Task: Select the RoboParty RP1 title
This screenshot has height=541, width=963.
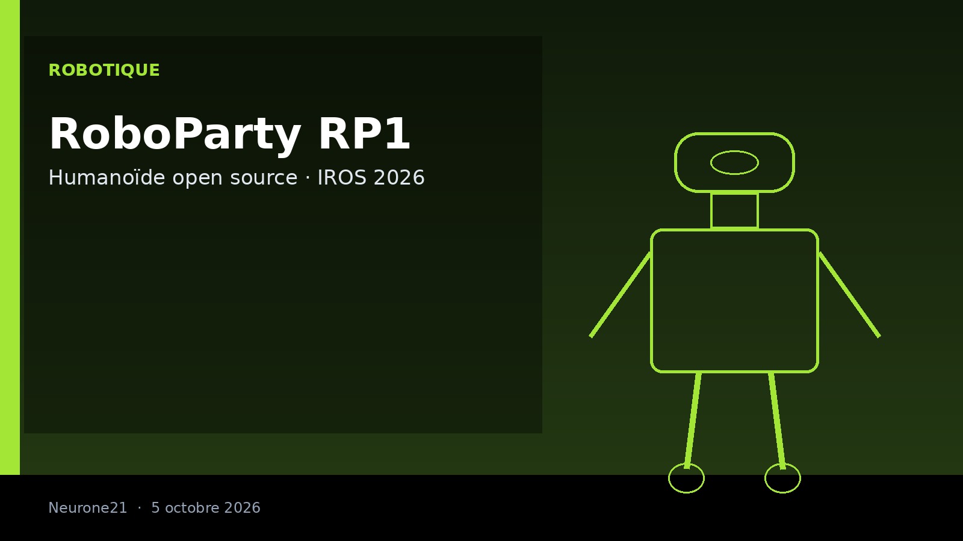Action: [229, 135]
